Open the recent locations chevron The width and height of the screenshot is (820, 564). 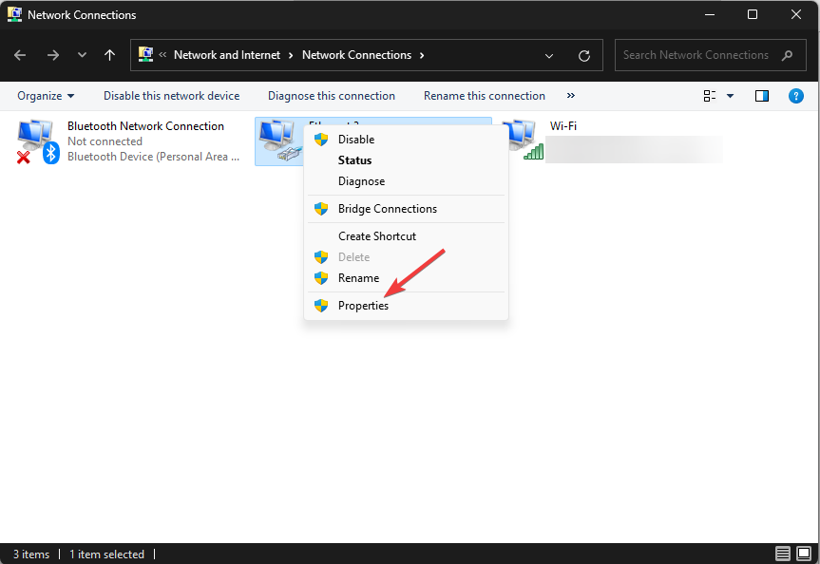[82, 55]
